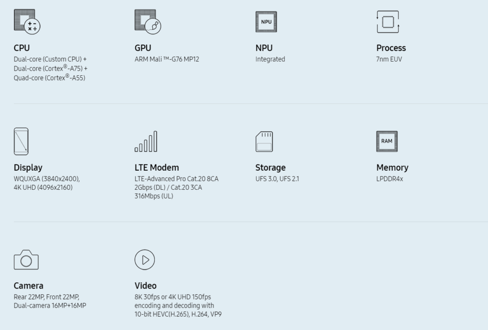488x330 pixels.
Task: Click the Storage heading
Action: (270, 167)
